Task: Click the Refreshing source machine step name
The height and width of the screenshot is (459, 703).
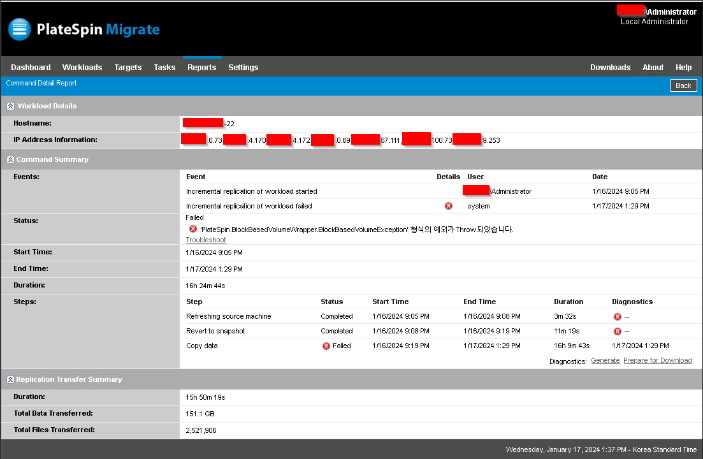Action: 229,316
